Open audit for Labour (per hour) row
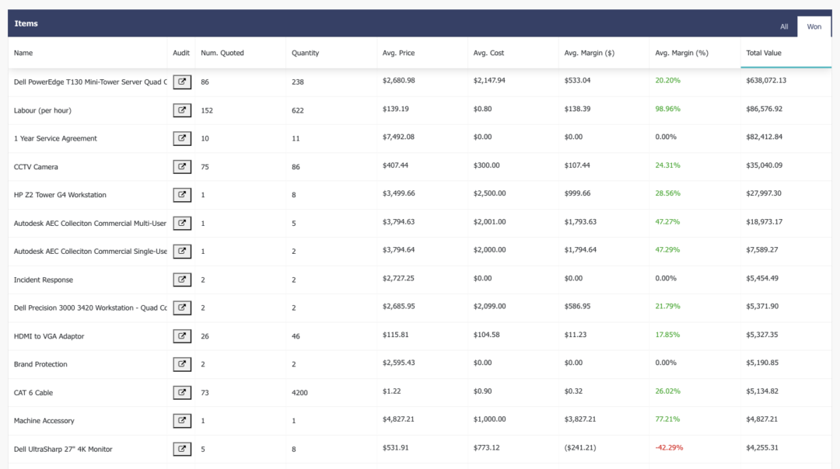The image size is (840, 469). click(182, 110)
